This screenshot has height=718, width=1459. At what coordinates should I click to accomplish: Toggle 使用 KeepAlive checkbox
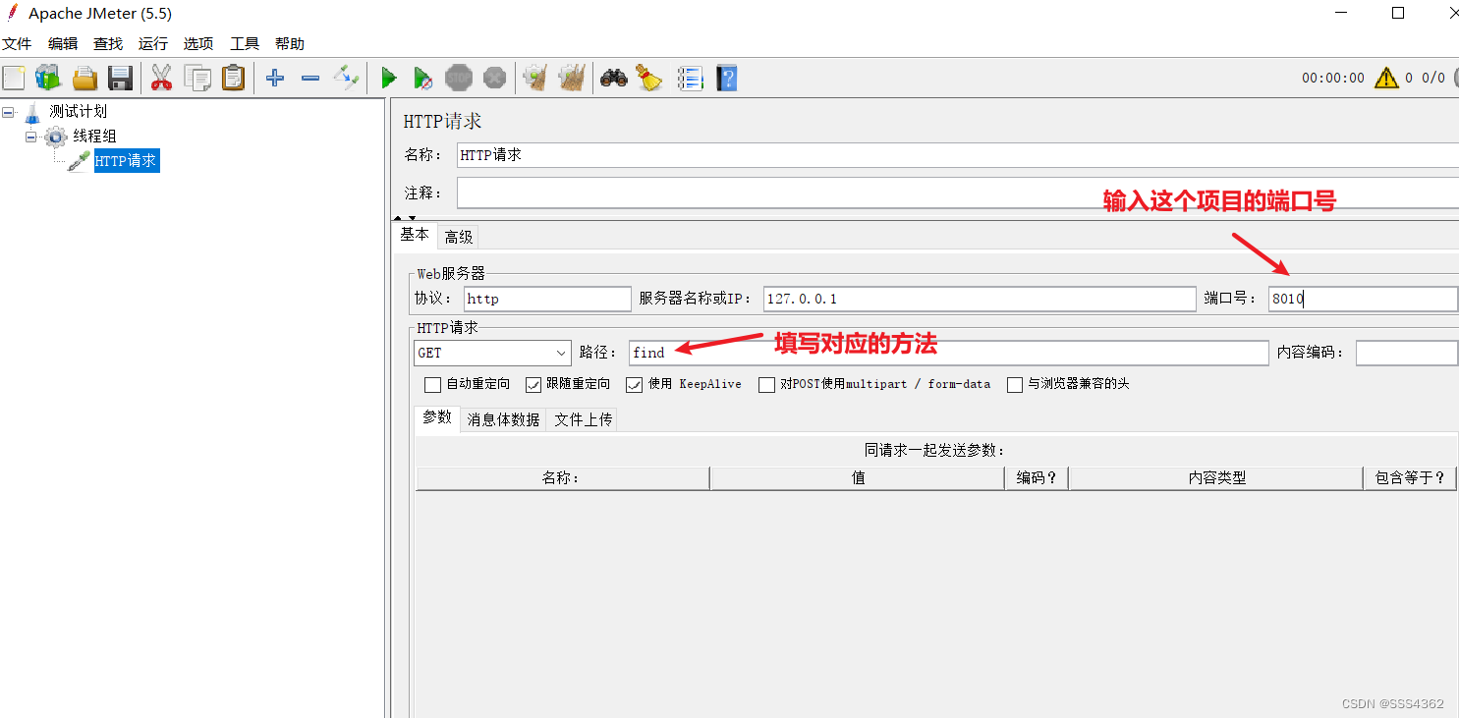[x=635, y=384]
